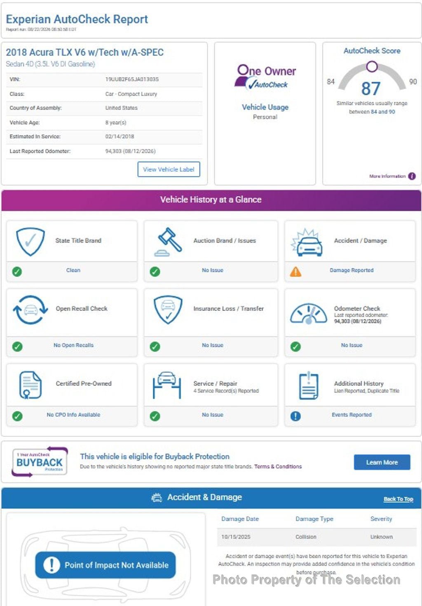Click the Clean title status link
This screenshot has width=422, height=606.
[73, 270]
